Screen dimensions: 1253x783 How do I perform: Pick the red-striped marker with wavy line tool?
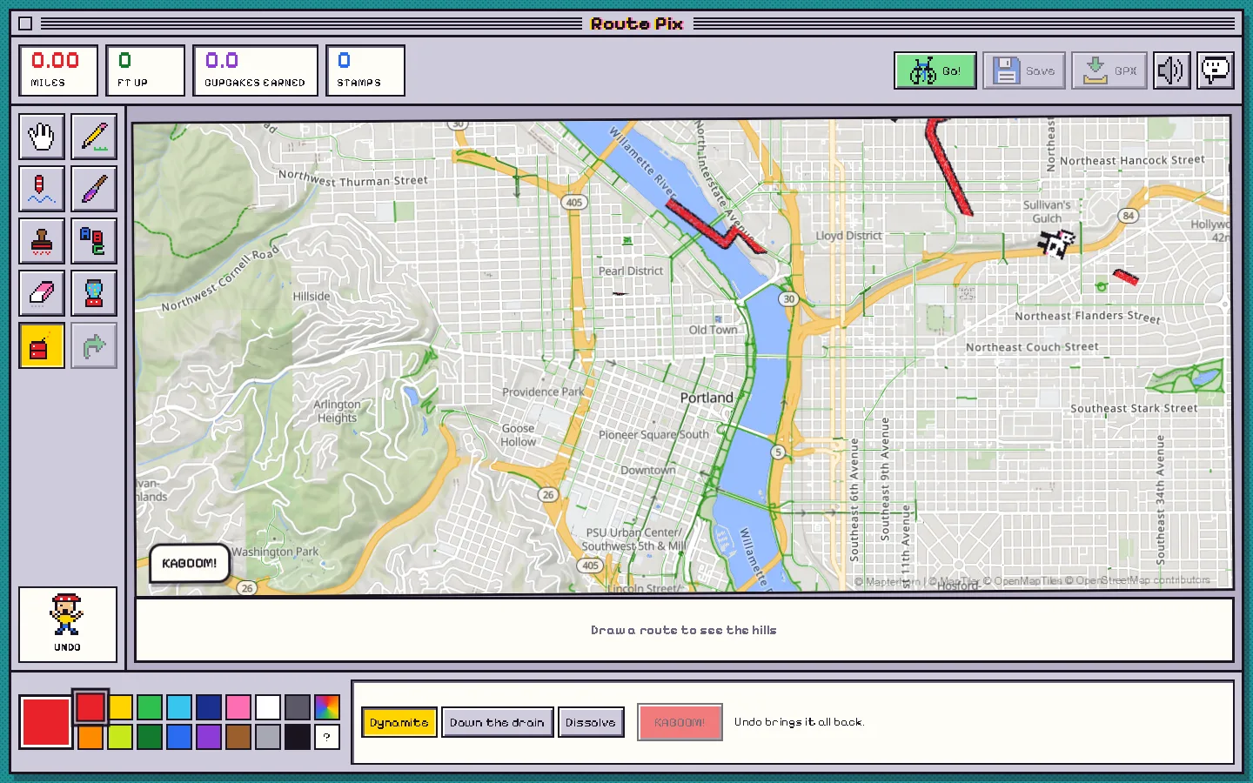(x=42, y=189)
